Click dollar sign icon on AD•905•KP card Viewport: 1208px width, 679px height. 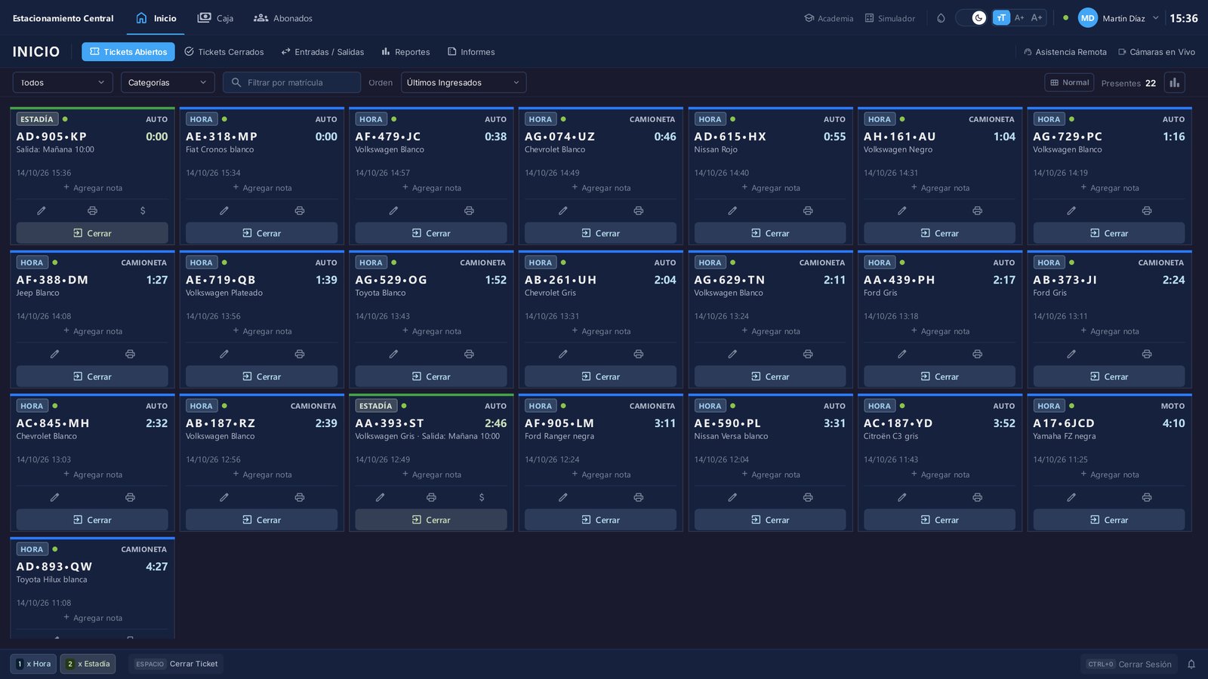coord(143,210)
